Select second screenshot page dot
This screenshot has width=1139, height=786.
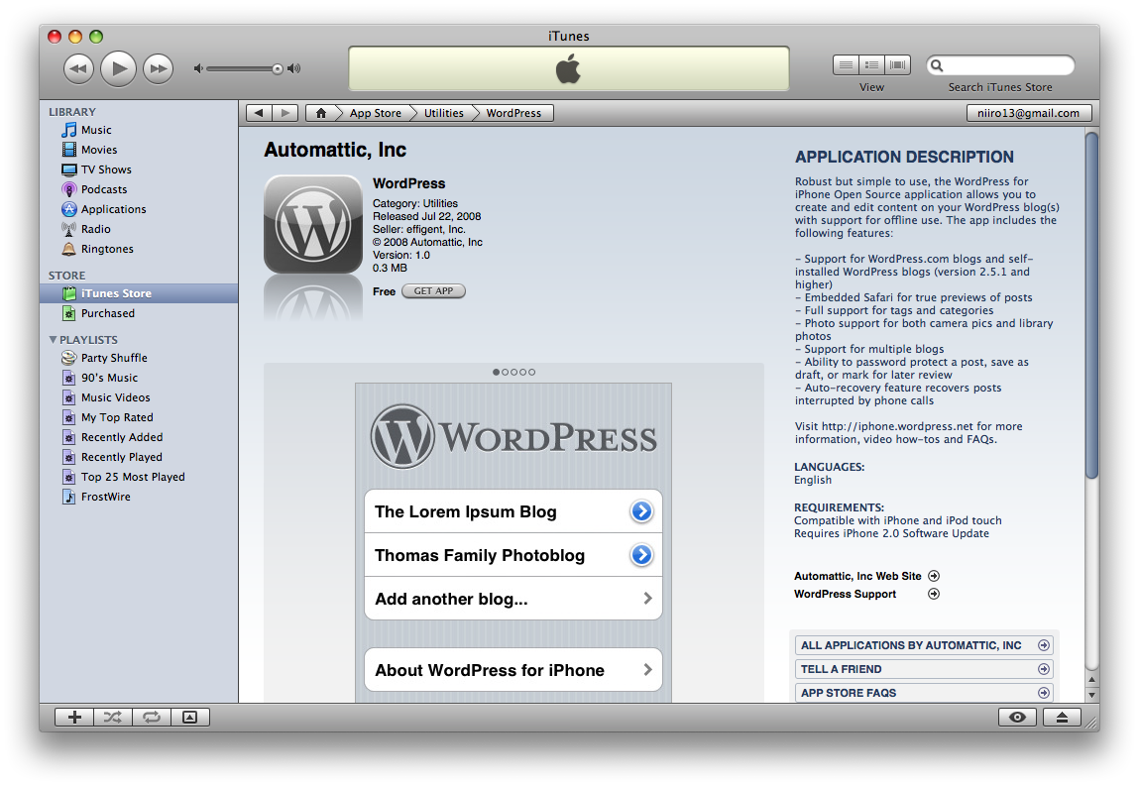click(x=505, y=372)
